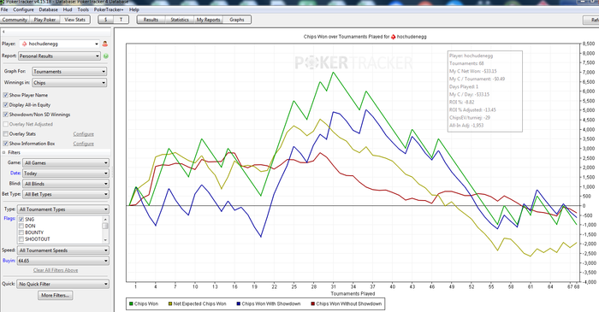Open the Date filter dropdown
Image resolution: width=599 pixels, height=312 pixels.
pos(66,174)
